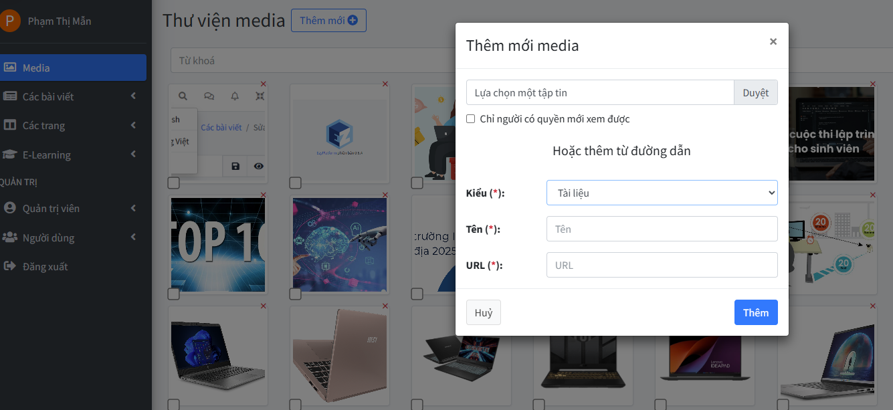Click the Các trang columns icon
893x410 pixels.
(x=10, y=125)
